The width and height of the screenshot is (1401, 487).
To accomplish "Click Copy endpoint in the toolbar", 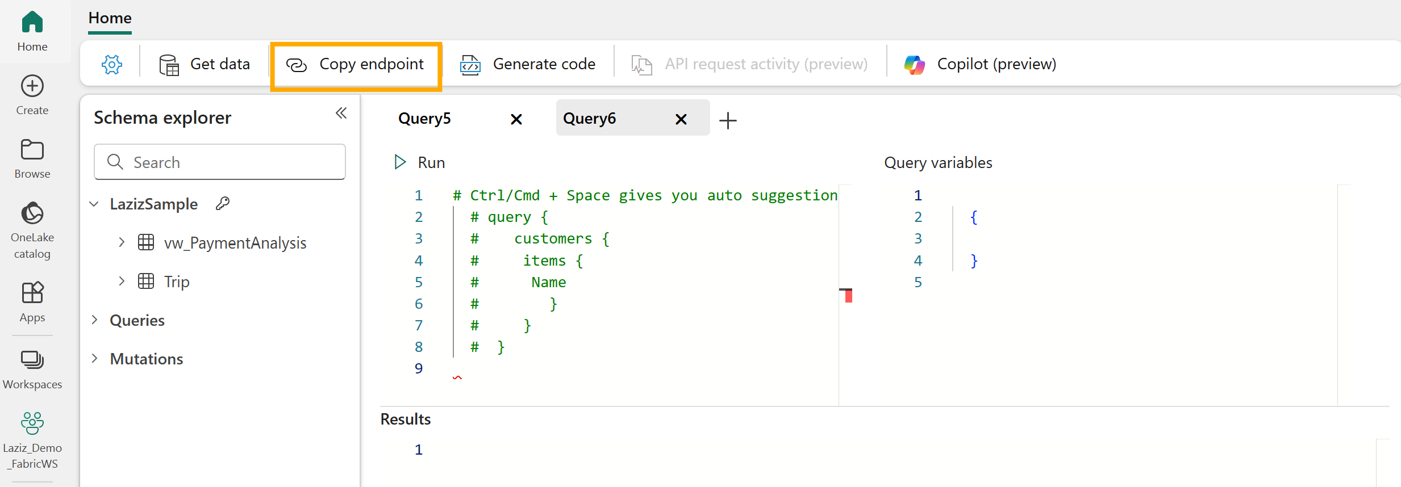I will click(x=356, y=64).
